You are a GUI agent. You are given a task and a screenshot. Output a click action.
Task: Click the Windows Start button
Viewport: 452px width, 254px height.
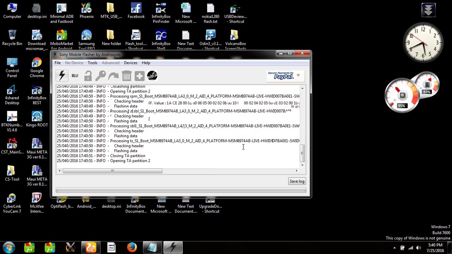point(8,248)
